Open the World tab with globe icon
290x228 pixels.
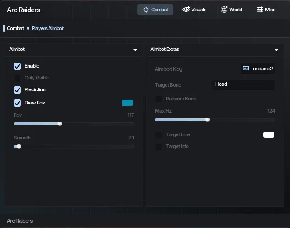click(231, 10)
